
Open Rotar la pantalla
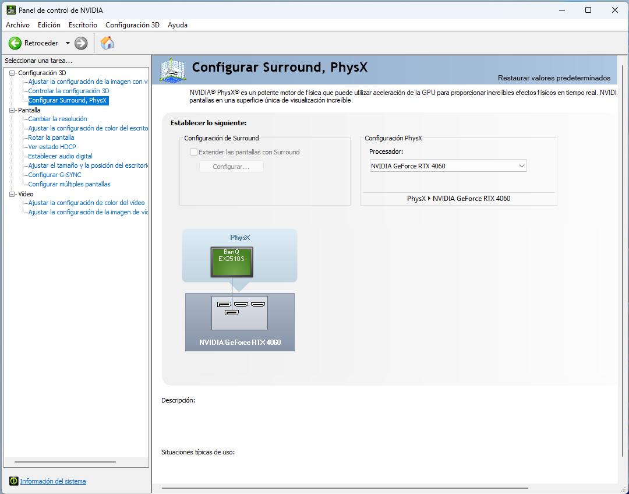click(51, 137)
